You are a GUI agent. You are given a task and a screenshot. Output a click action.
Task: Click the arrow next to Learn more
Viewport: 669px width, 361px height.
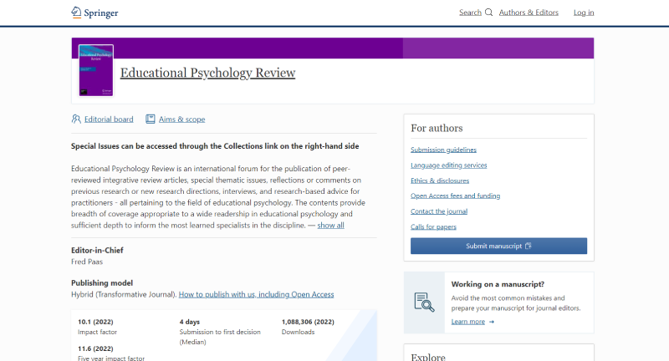click(492, 322)
